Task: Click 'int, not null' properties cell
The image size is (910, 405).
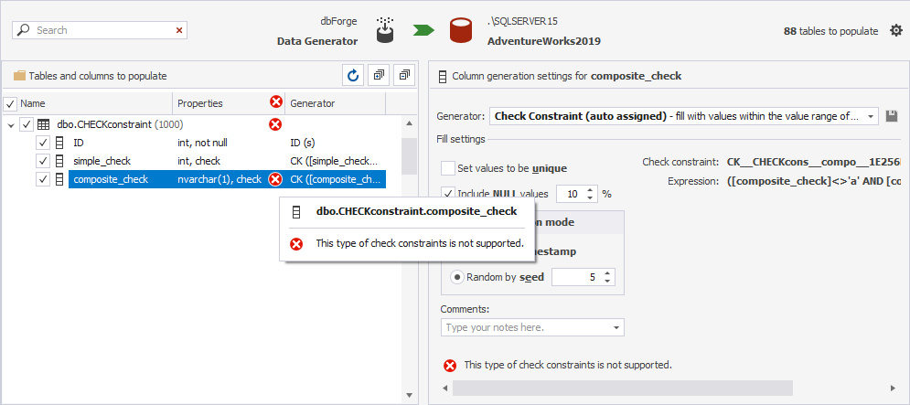Action: tap(204, 143)
